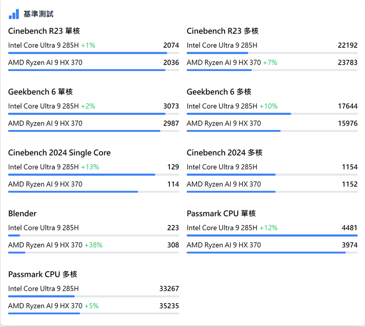Click the score 2074 value
The height and width of the screenshot is (327, 365).
171,45
